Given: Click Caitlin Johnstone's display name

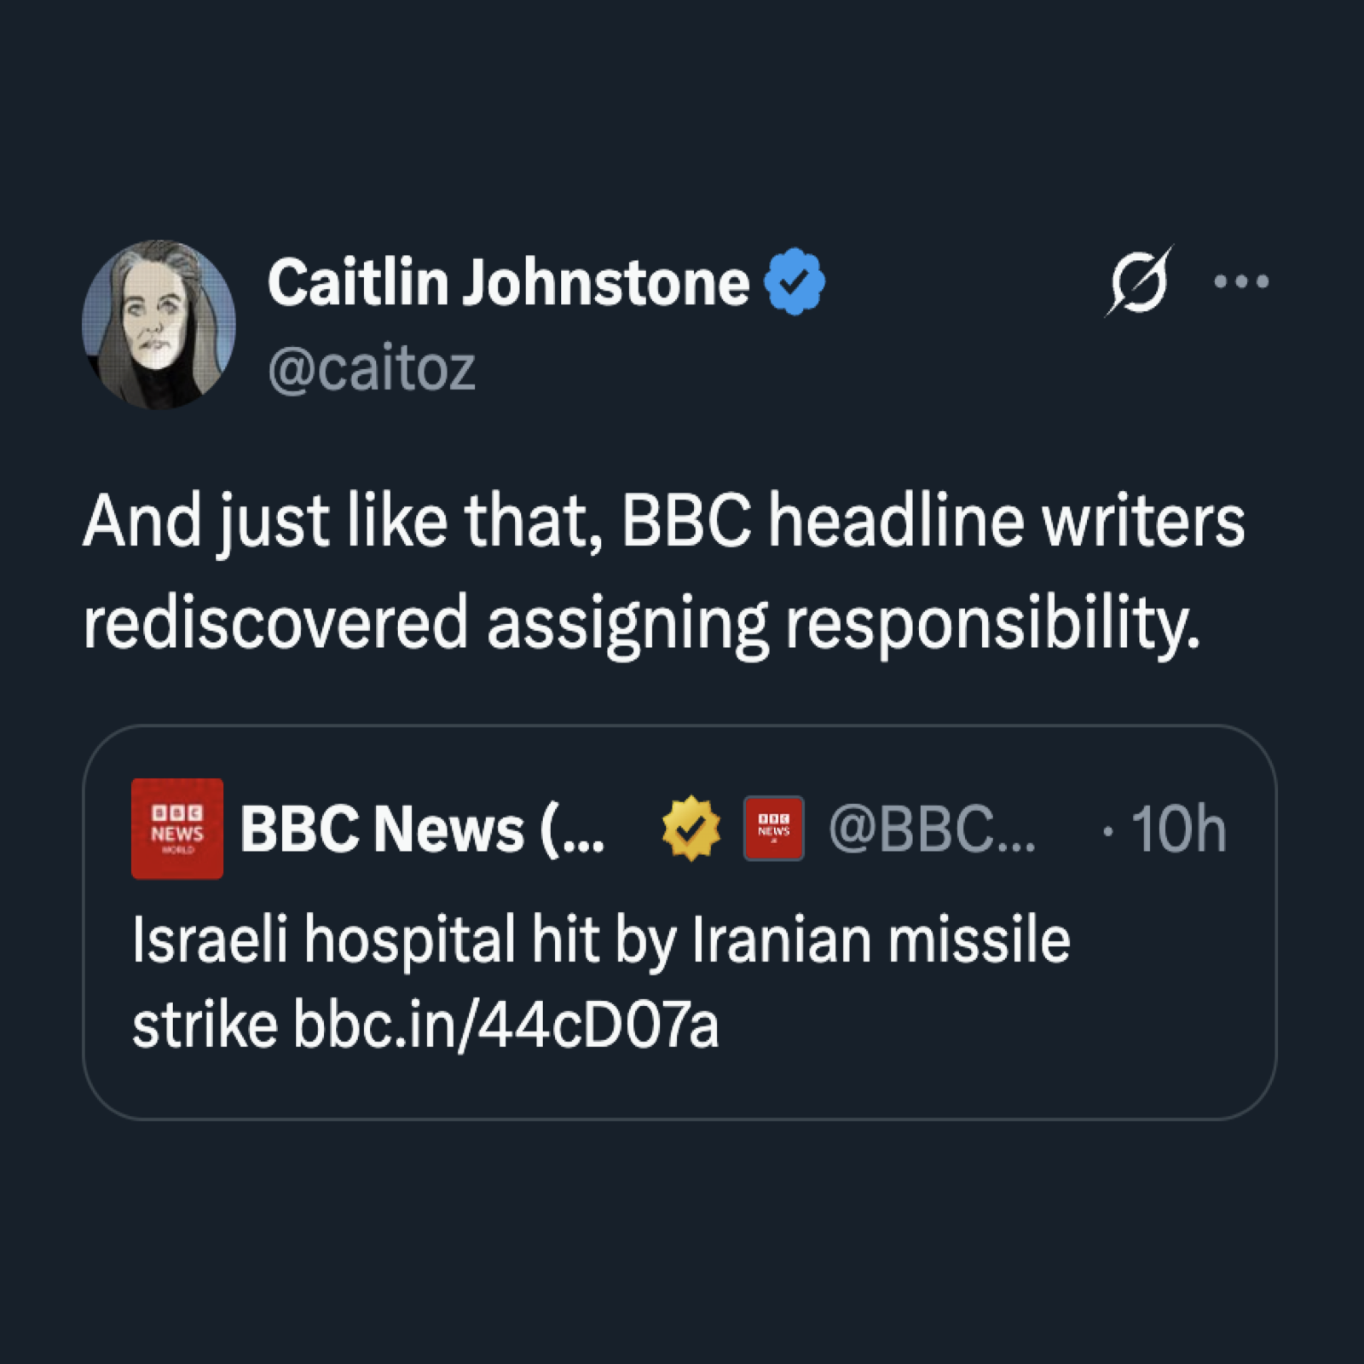Looking at the screenshot, I should [x=503, y=280].
